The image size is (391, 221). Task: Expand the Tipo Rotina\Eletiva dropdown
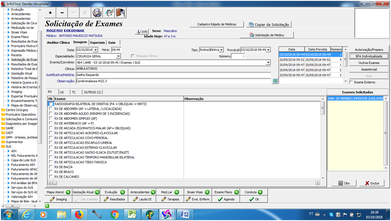click(222, 50)
